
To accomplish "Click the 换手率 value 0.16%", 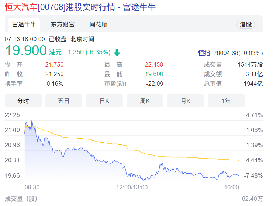I will (55, 84).
